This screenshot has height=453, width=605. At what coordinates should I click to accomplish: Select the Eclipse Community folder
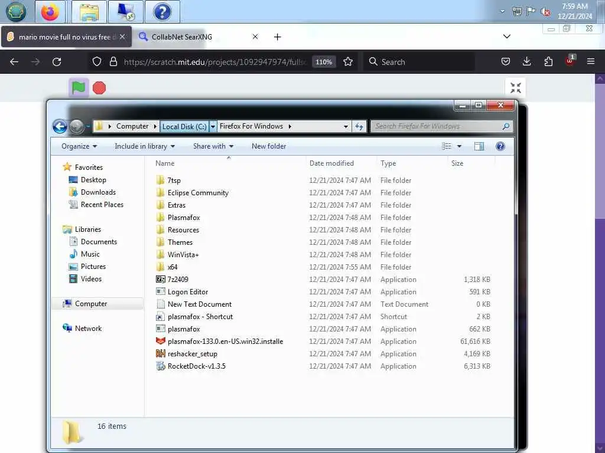coord(197,193)
